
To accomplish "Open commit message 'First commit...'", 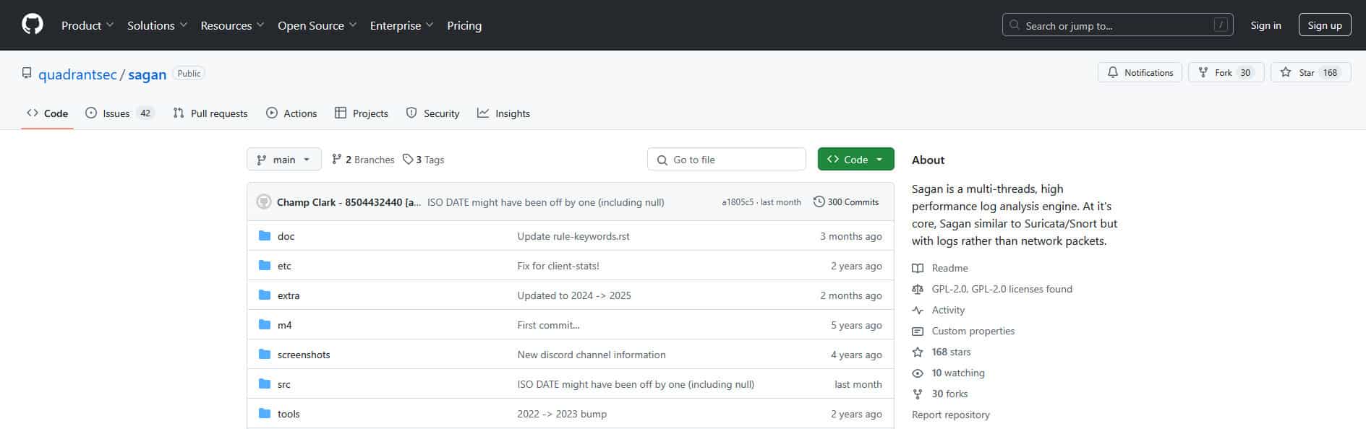I will pos(549,325).
